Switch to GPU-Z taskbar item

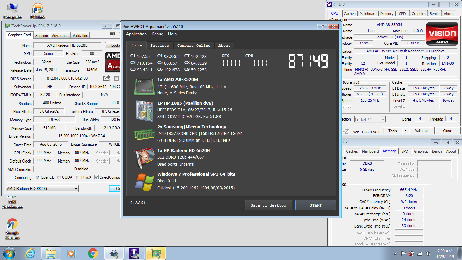[156, 253]
